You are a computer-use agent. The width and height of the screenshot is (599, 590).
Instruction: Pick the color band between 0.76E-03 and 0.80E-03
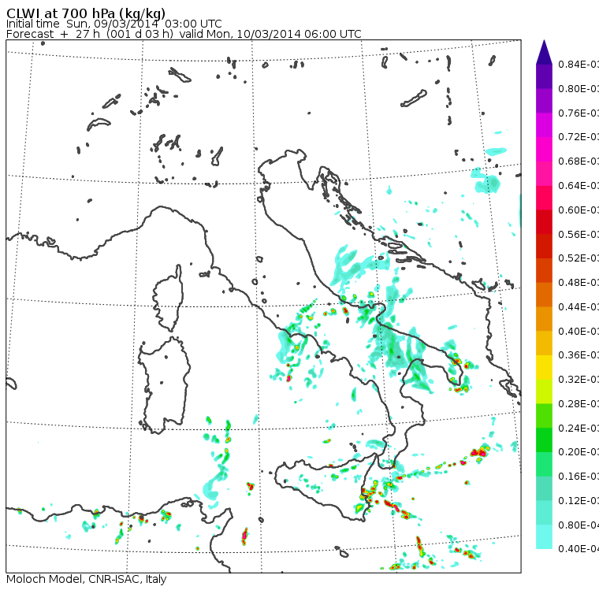544,101
